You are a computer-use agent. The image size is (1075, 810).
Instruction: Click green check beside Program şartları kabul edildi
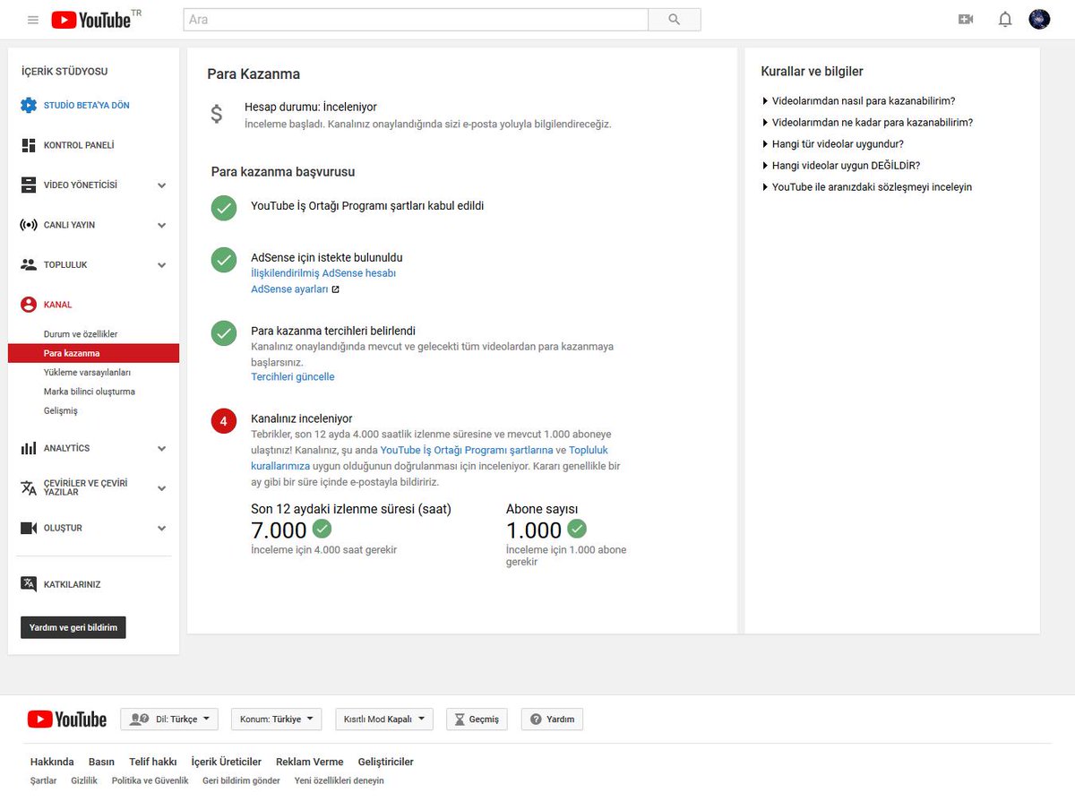click(x=224, y=208)
